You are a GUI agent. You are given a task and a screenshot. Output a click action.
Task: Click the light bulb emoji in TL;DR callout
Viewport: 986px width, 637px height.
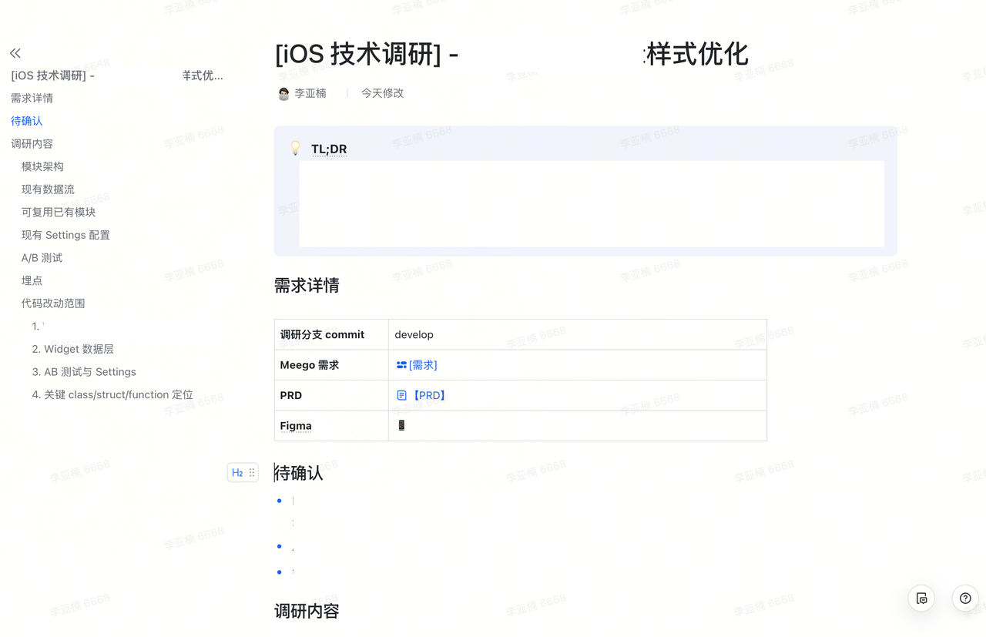point(295,148)
